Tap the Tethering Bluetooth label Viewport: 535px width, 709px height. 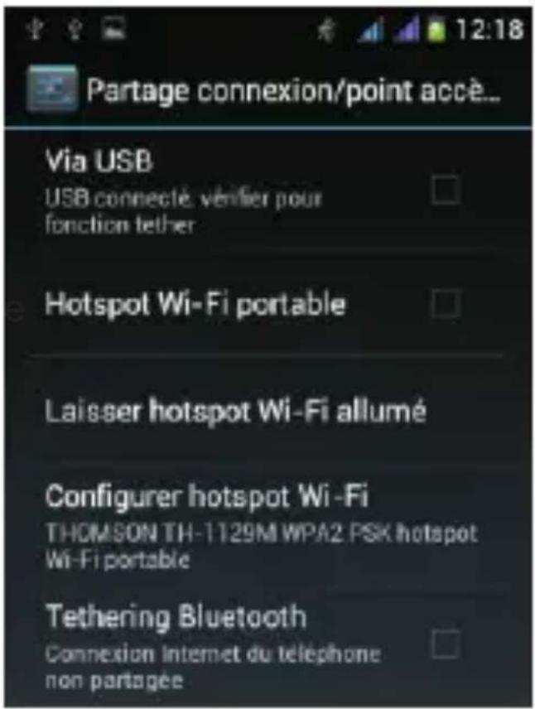pos(176,616)
